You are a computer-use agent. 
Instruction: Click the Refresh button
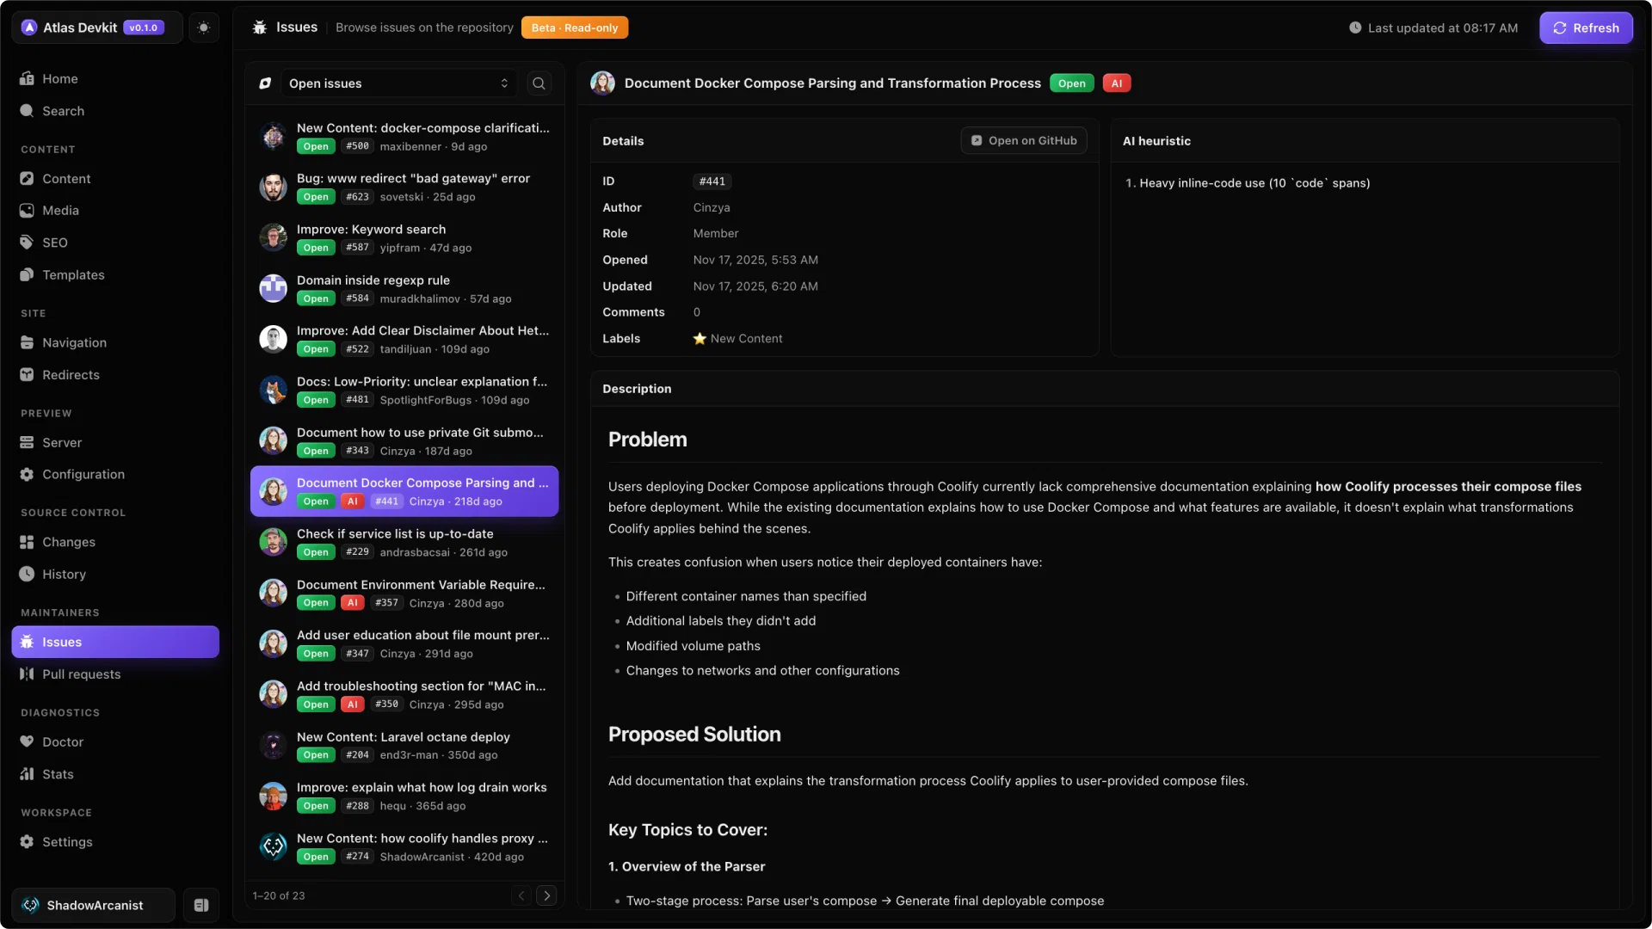(x=1586, y=28)
